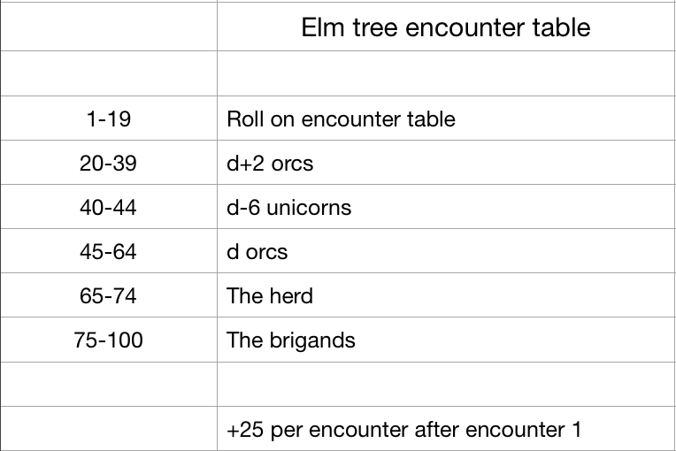Click the '45-64' range cell
676x451 pixels.
[109, 250]
